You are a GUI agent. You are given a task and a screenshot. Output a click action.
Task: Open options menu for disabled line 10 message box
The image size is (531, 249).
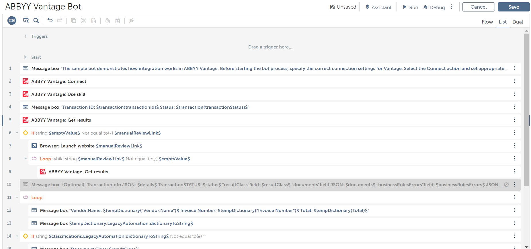(515, 184)
